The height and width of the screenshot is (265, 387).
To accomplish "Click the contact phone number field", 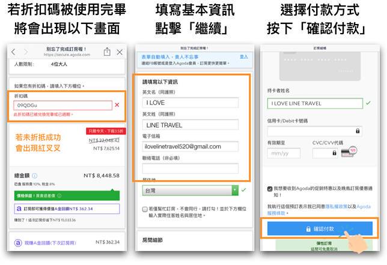I will click(190, 169).
